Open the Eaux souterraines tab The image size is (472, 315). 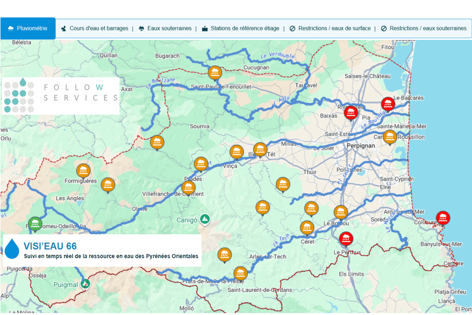tap(165, 29)
